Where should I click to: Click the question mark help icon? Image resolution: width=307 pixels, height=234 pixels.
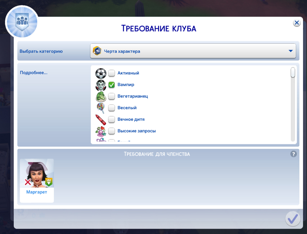[293, 154]
